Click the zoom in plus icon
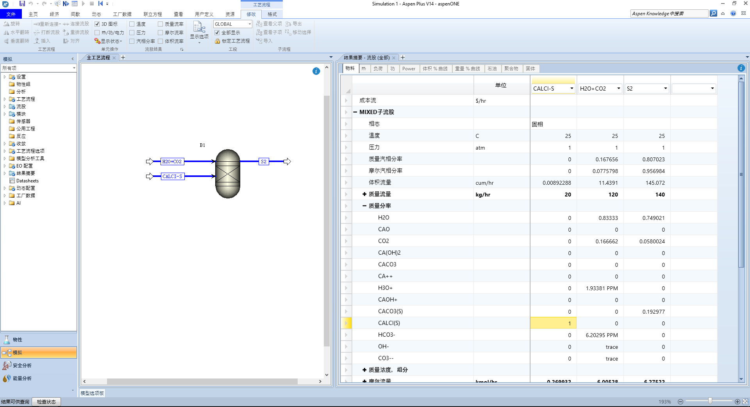 click(737, 402)
